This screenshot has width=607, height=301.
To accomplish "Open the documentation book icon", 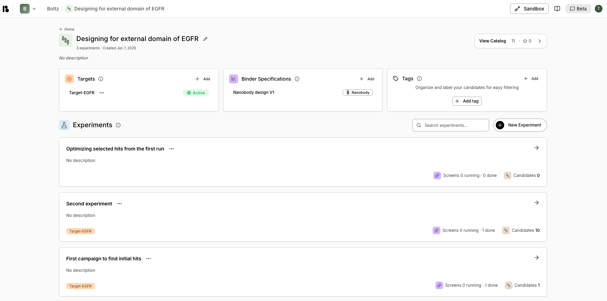I will [557, 9].
